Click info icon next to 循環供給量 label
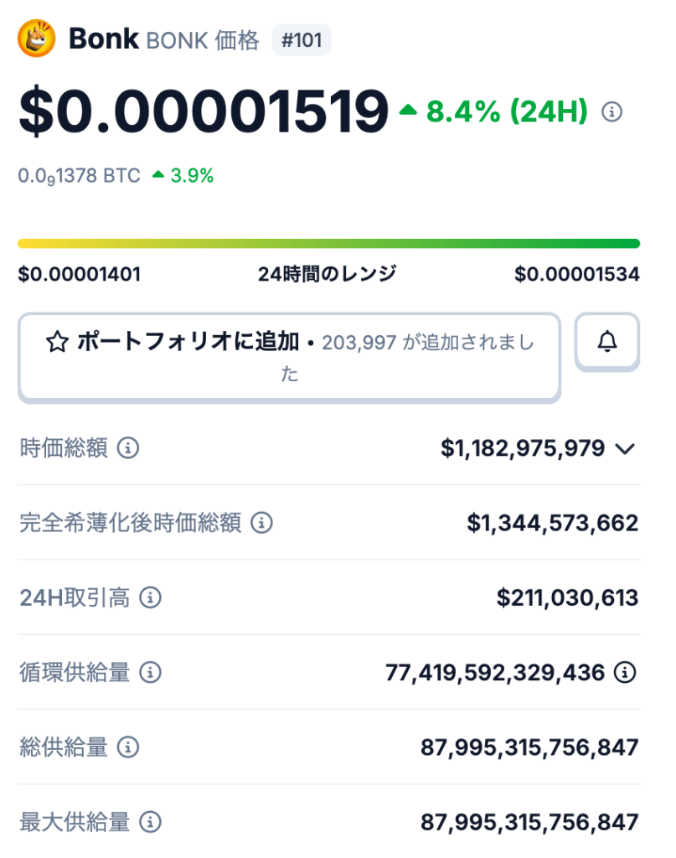Screen dimensions: 676x858 click(x=150, y=672)
